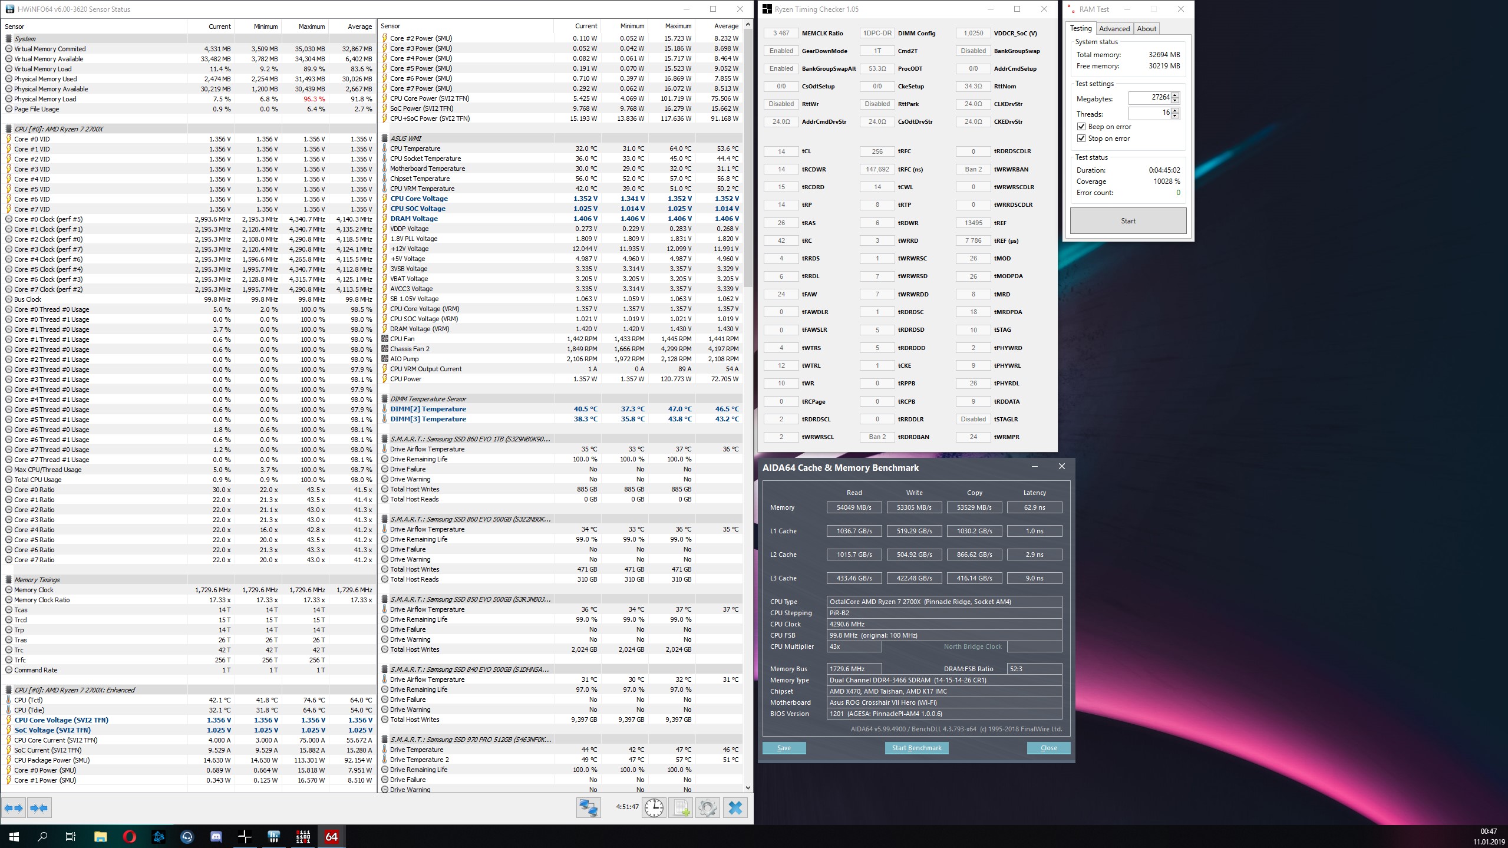Decrease Threads value with down stepper
This screenshot has height=848, width=1508.
click(1175, 116)
